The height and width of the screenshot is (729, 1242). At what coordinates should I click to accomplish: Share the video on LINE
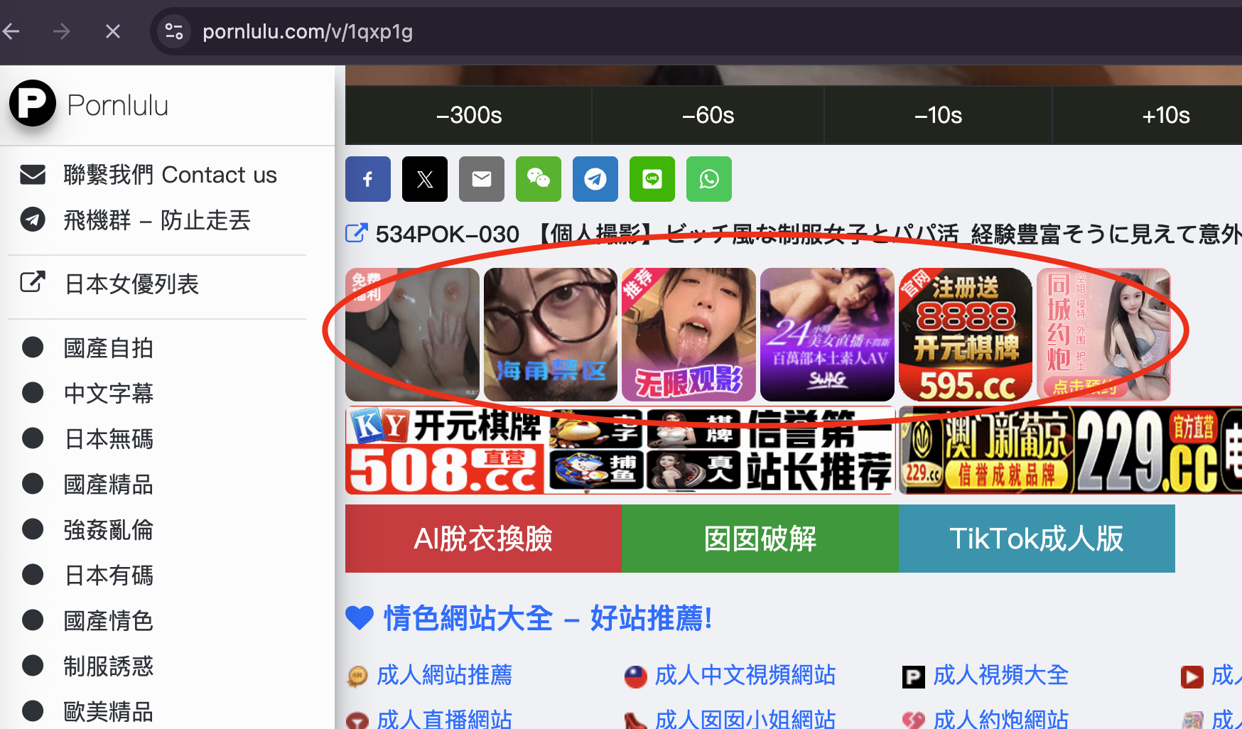(x=652, y=179)
